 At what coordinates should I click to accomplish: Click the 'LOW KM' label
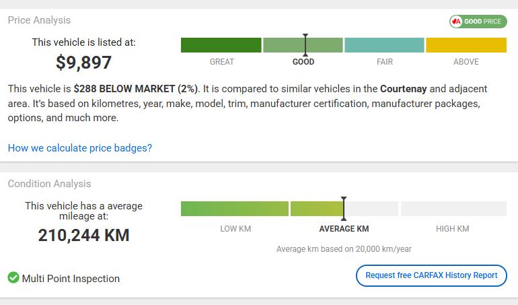pyautogui.click(x=235, y=229)
